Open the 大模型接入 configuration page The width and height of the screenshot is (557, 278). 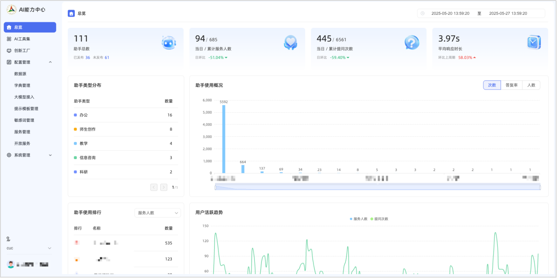pos(24,97)
